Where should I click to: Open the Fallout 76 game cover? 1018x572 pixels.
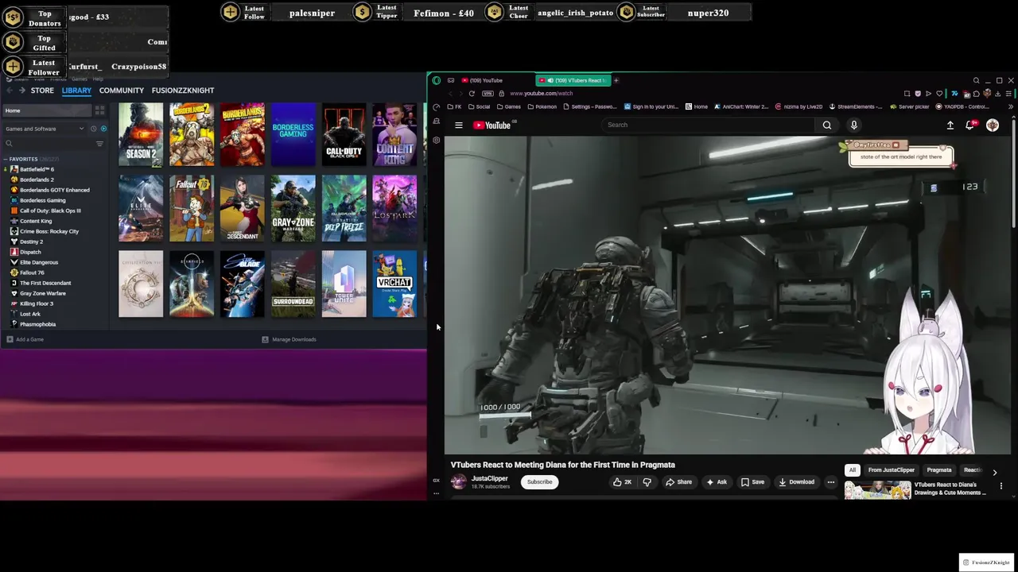click(192, 208)
